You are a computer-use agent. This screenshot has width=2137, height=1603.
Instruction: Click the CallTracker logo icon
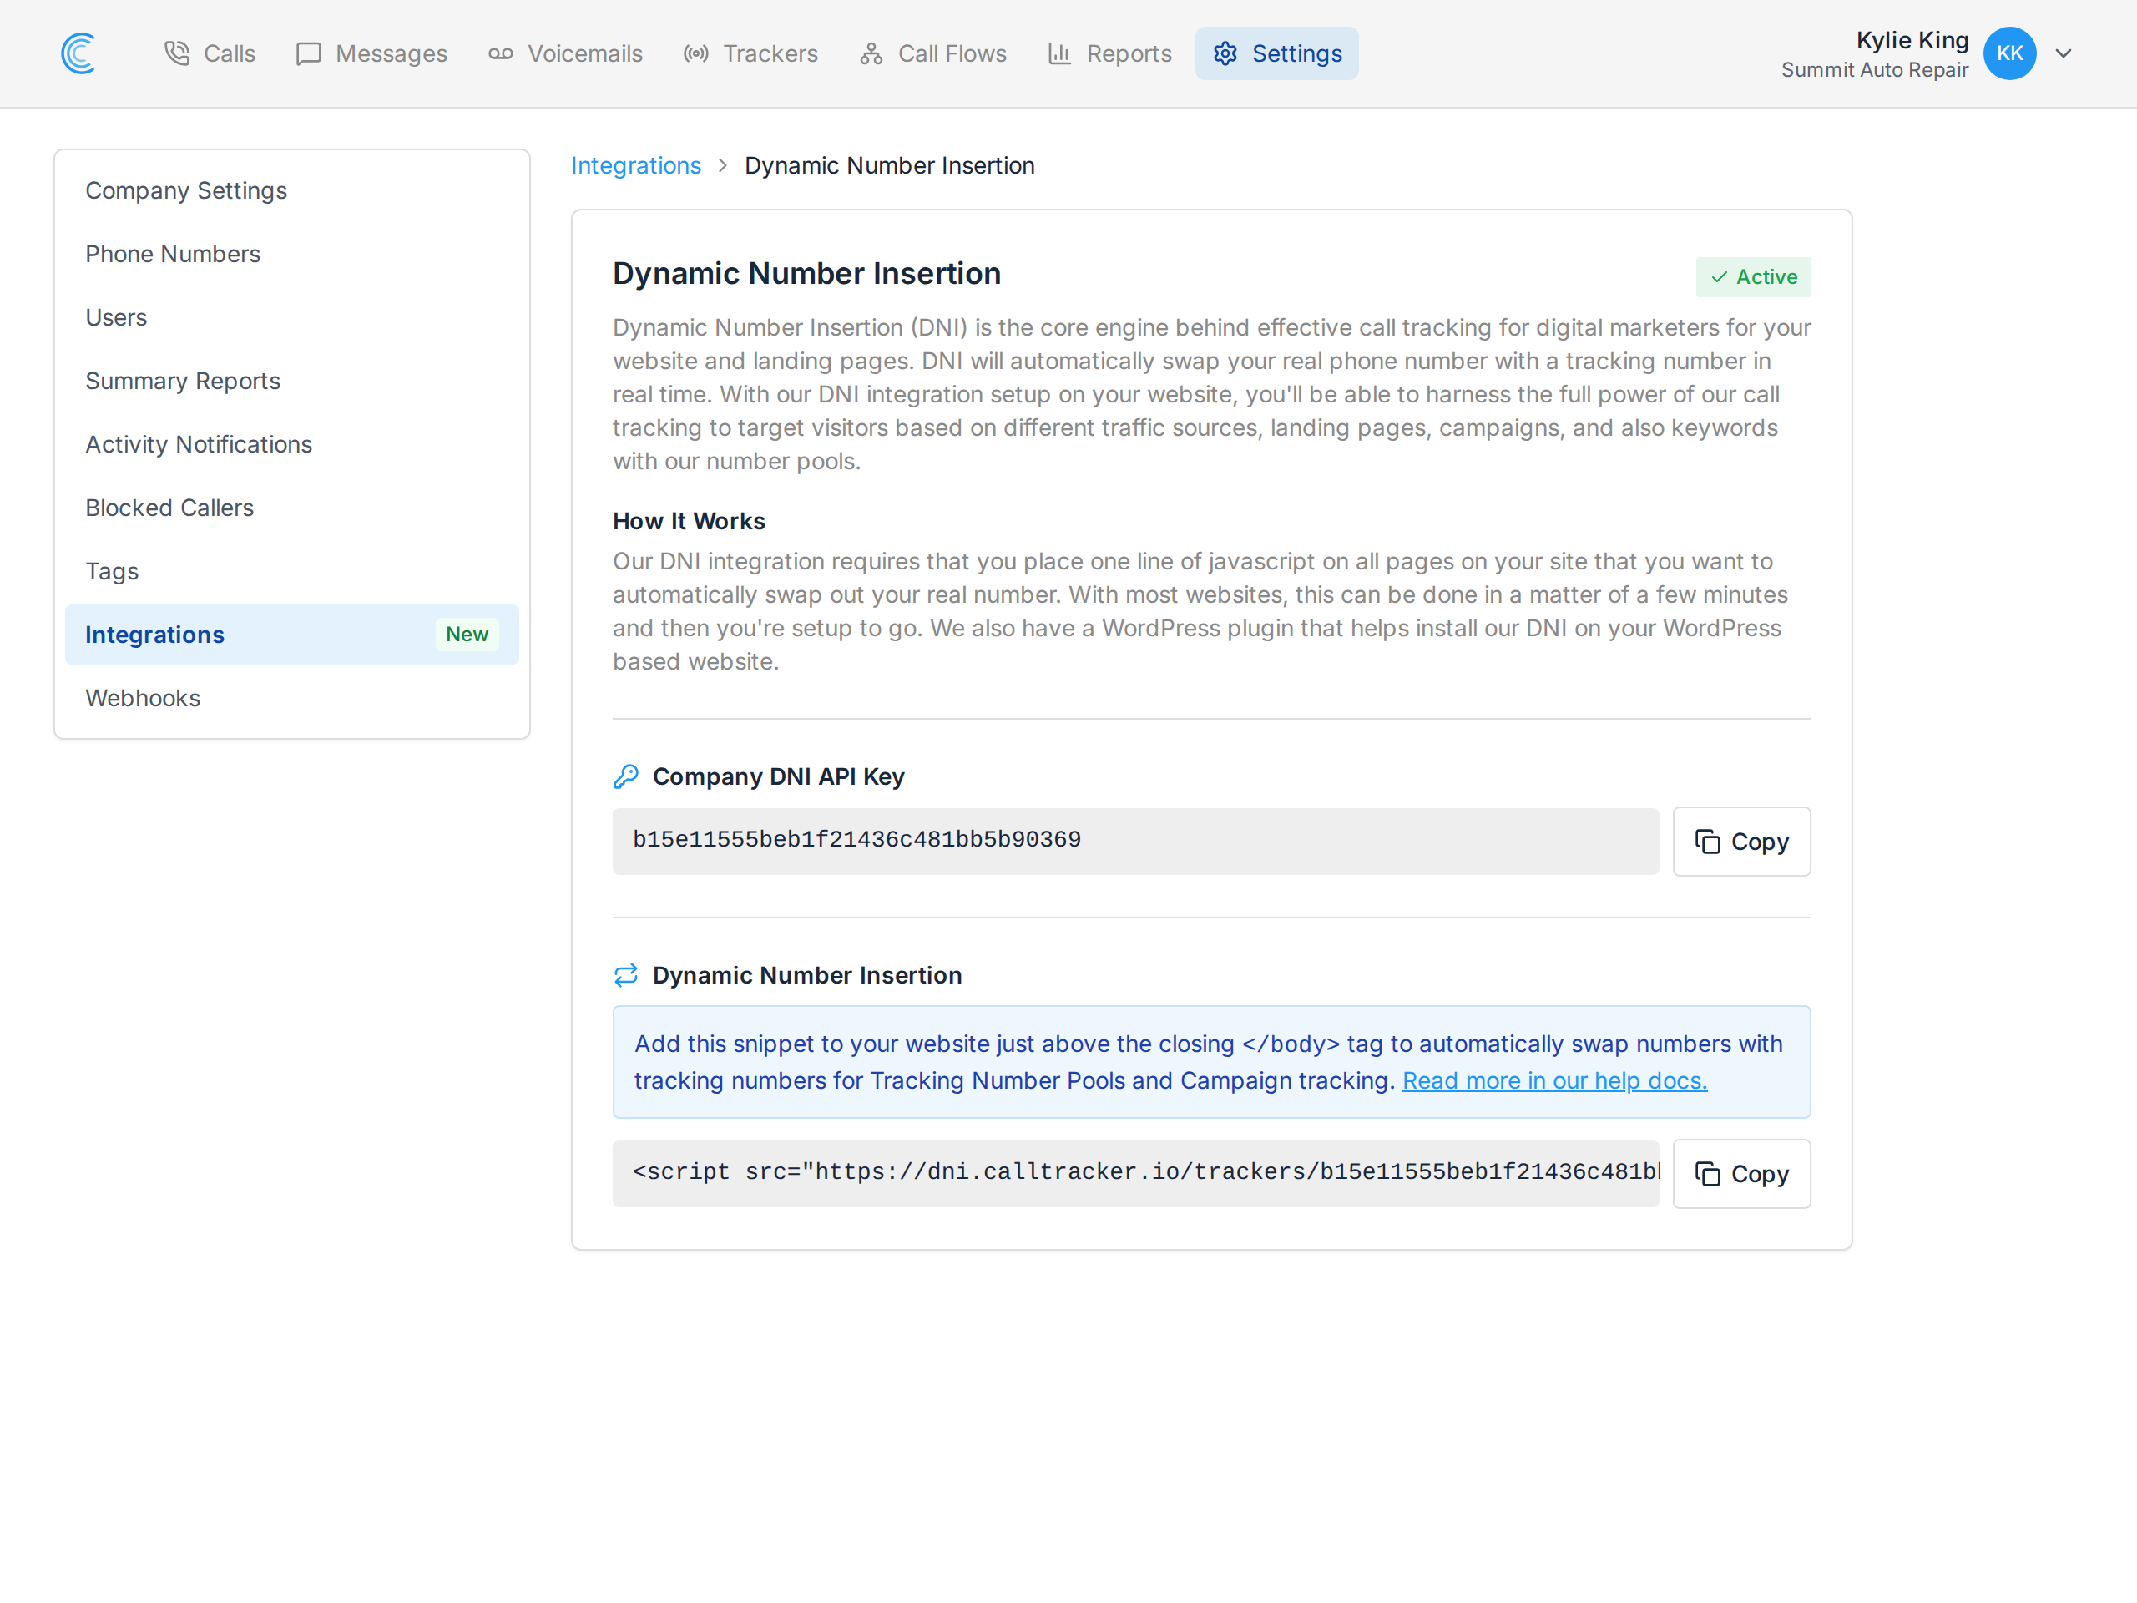point(78,53)
